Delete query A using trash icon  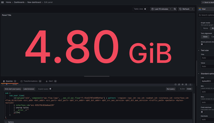coord(186,84)
